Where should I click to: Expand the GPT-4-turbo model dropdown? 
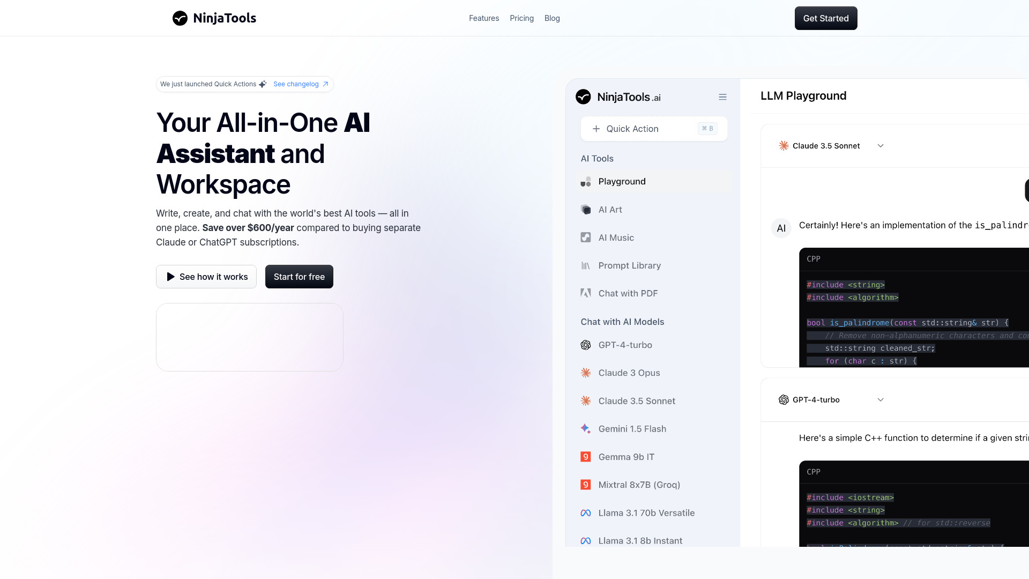880,399
